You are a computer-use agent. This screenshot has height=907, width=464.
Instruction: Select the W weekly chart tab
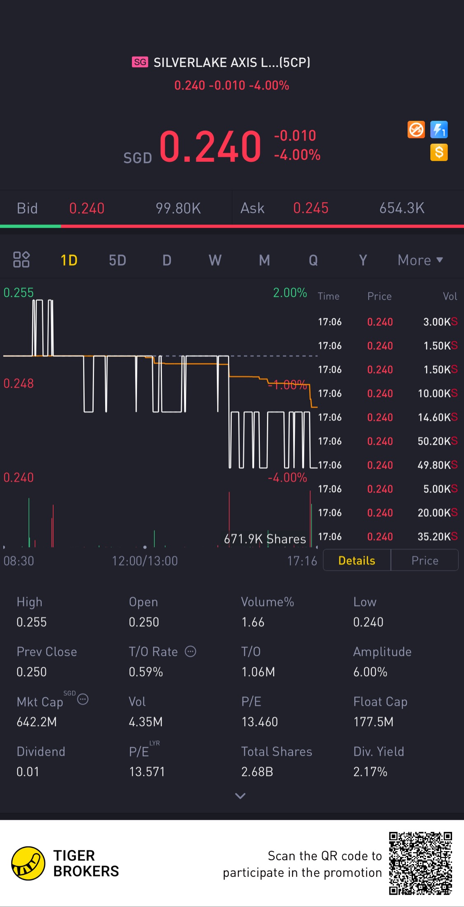(x=215, y=260)
